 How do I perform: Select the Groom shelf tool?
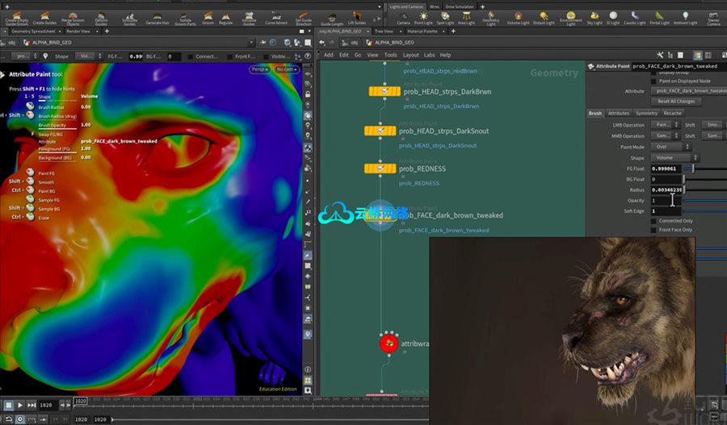point(208,18)
